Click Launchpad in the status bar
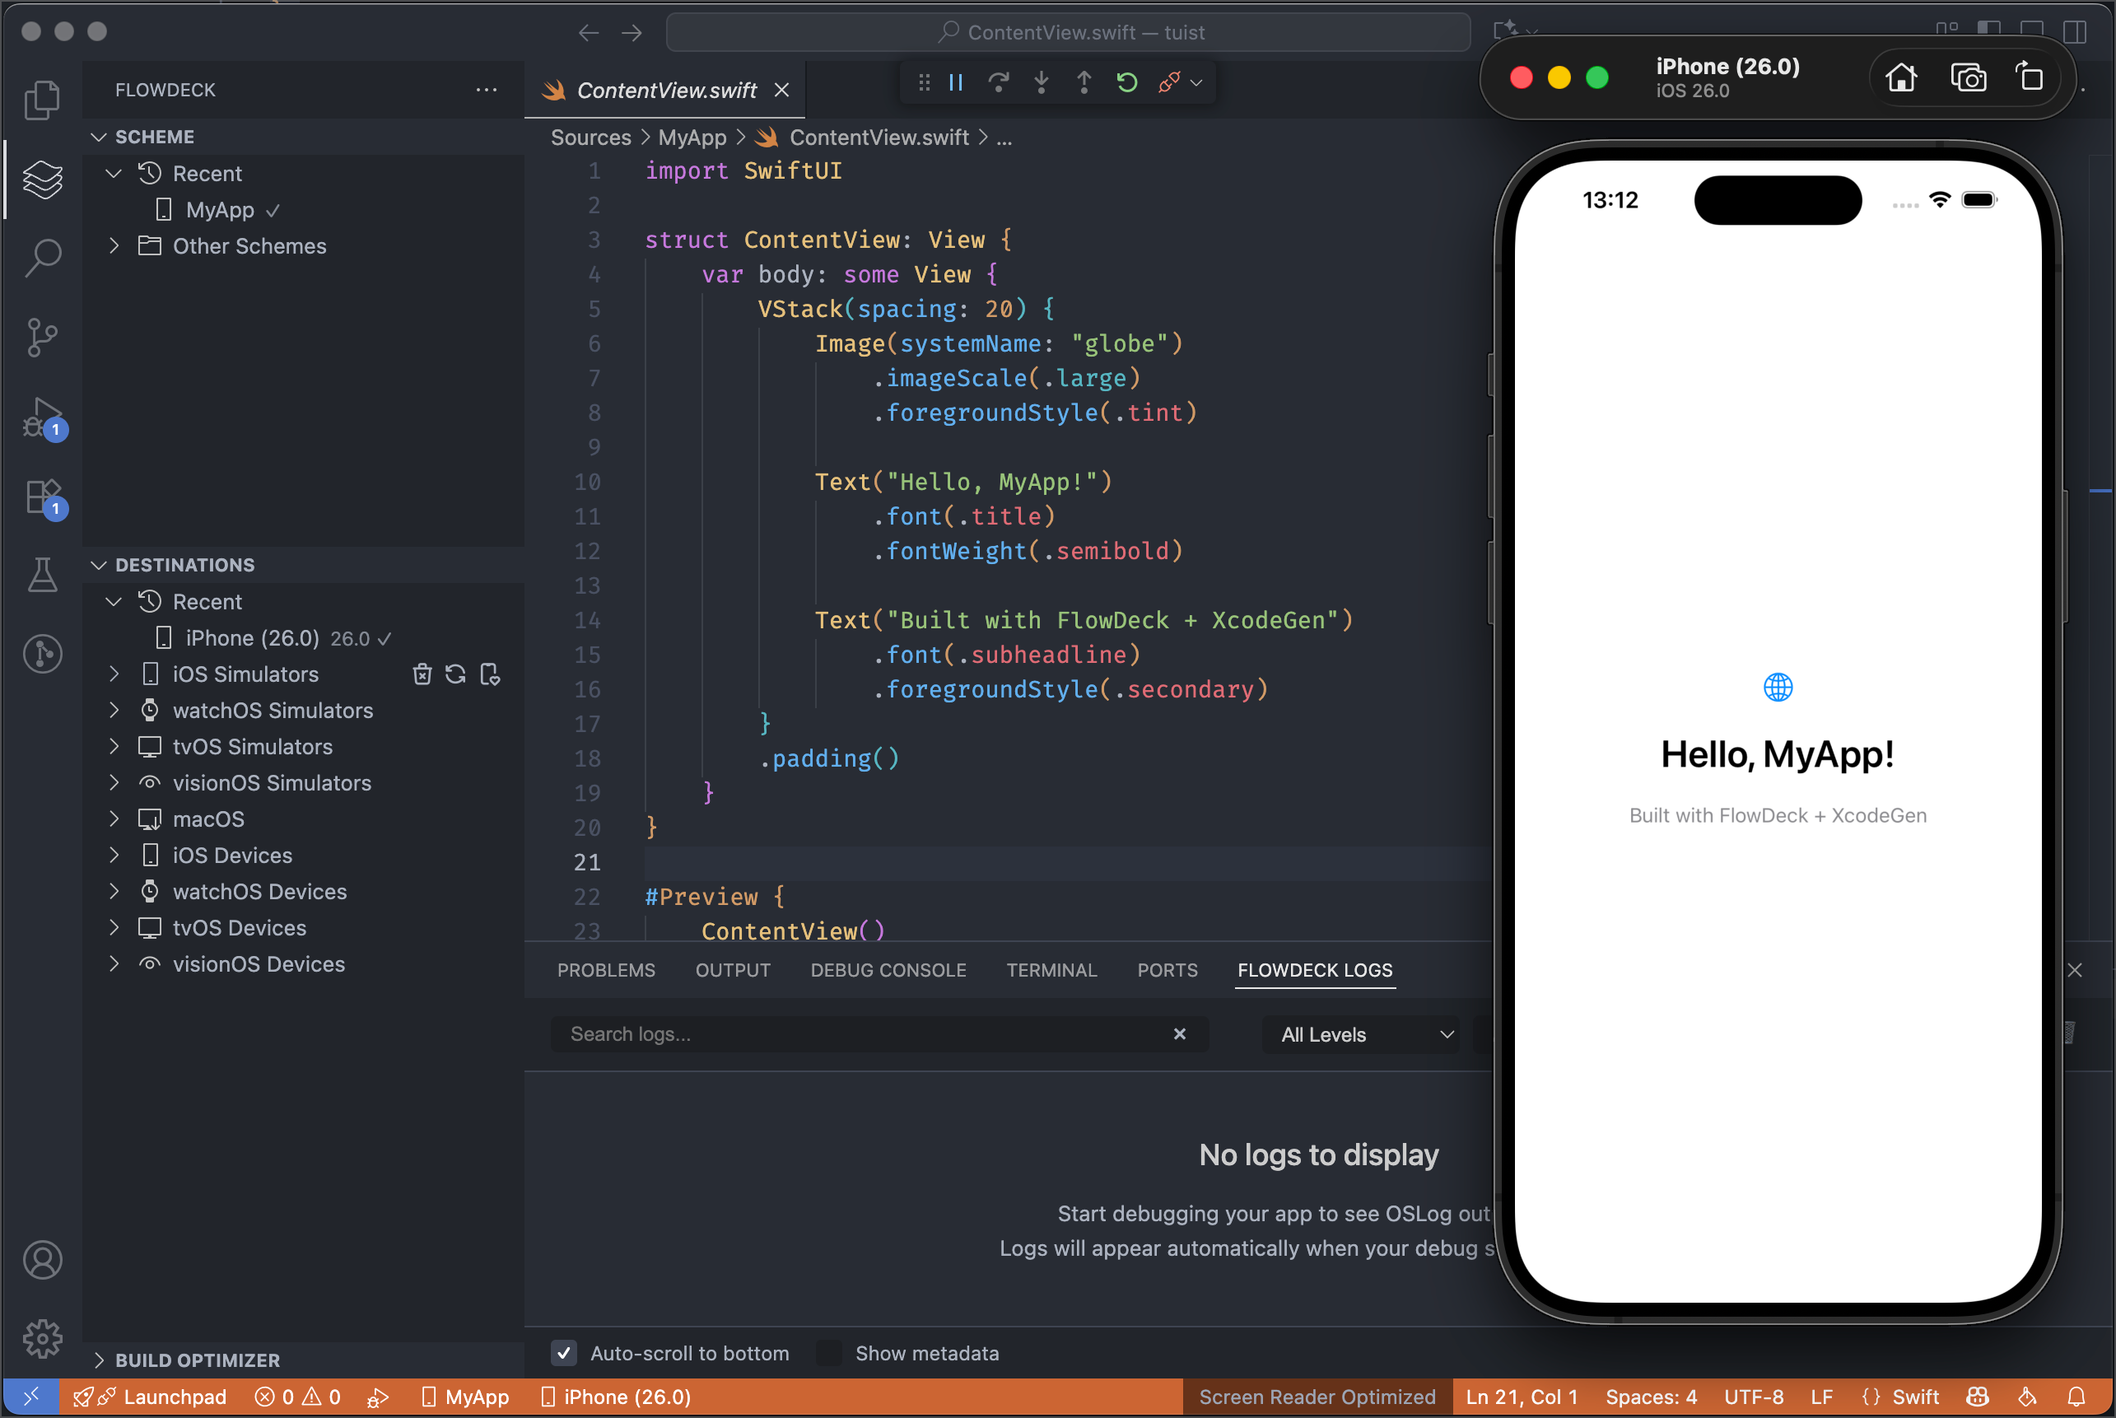Image resolution: width=2116 pixels, height=1418 pixels. pyautogui.click(x=150, y=1397)
